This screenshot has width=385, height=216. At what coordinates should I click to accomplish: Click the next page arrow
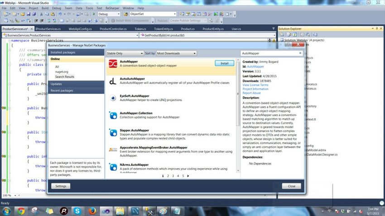(x=188, y=176)
